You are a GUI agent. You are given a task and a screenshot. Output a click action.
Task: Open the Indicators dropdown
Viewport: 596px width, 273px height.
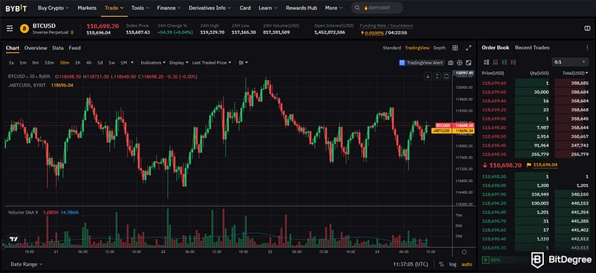pyautogui.click(x=153, y=63)
